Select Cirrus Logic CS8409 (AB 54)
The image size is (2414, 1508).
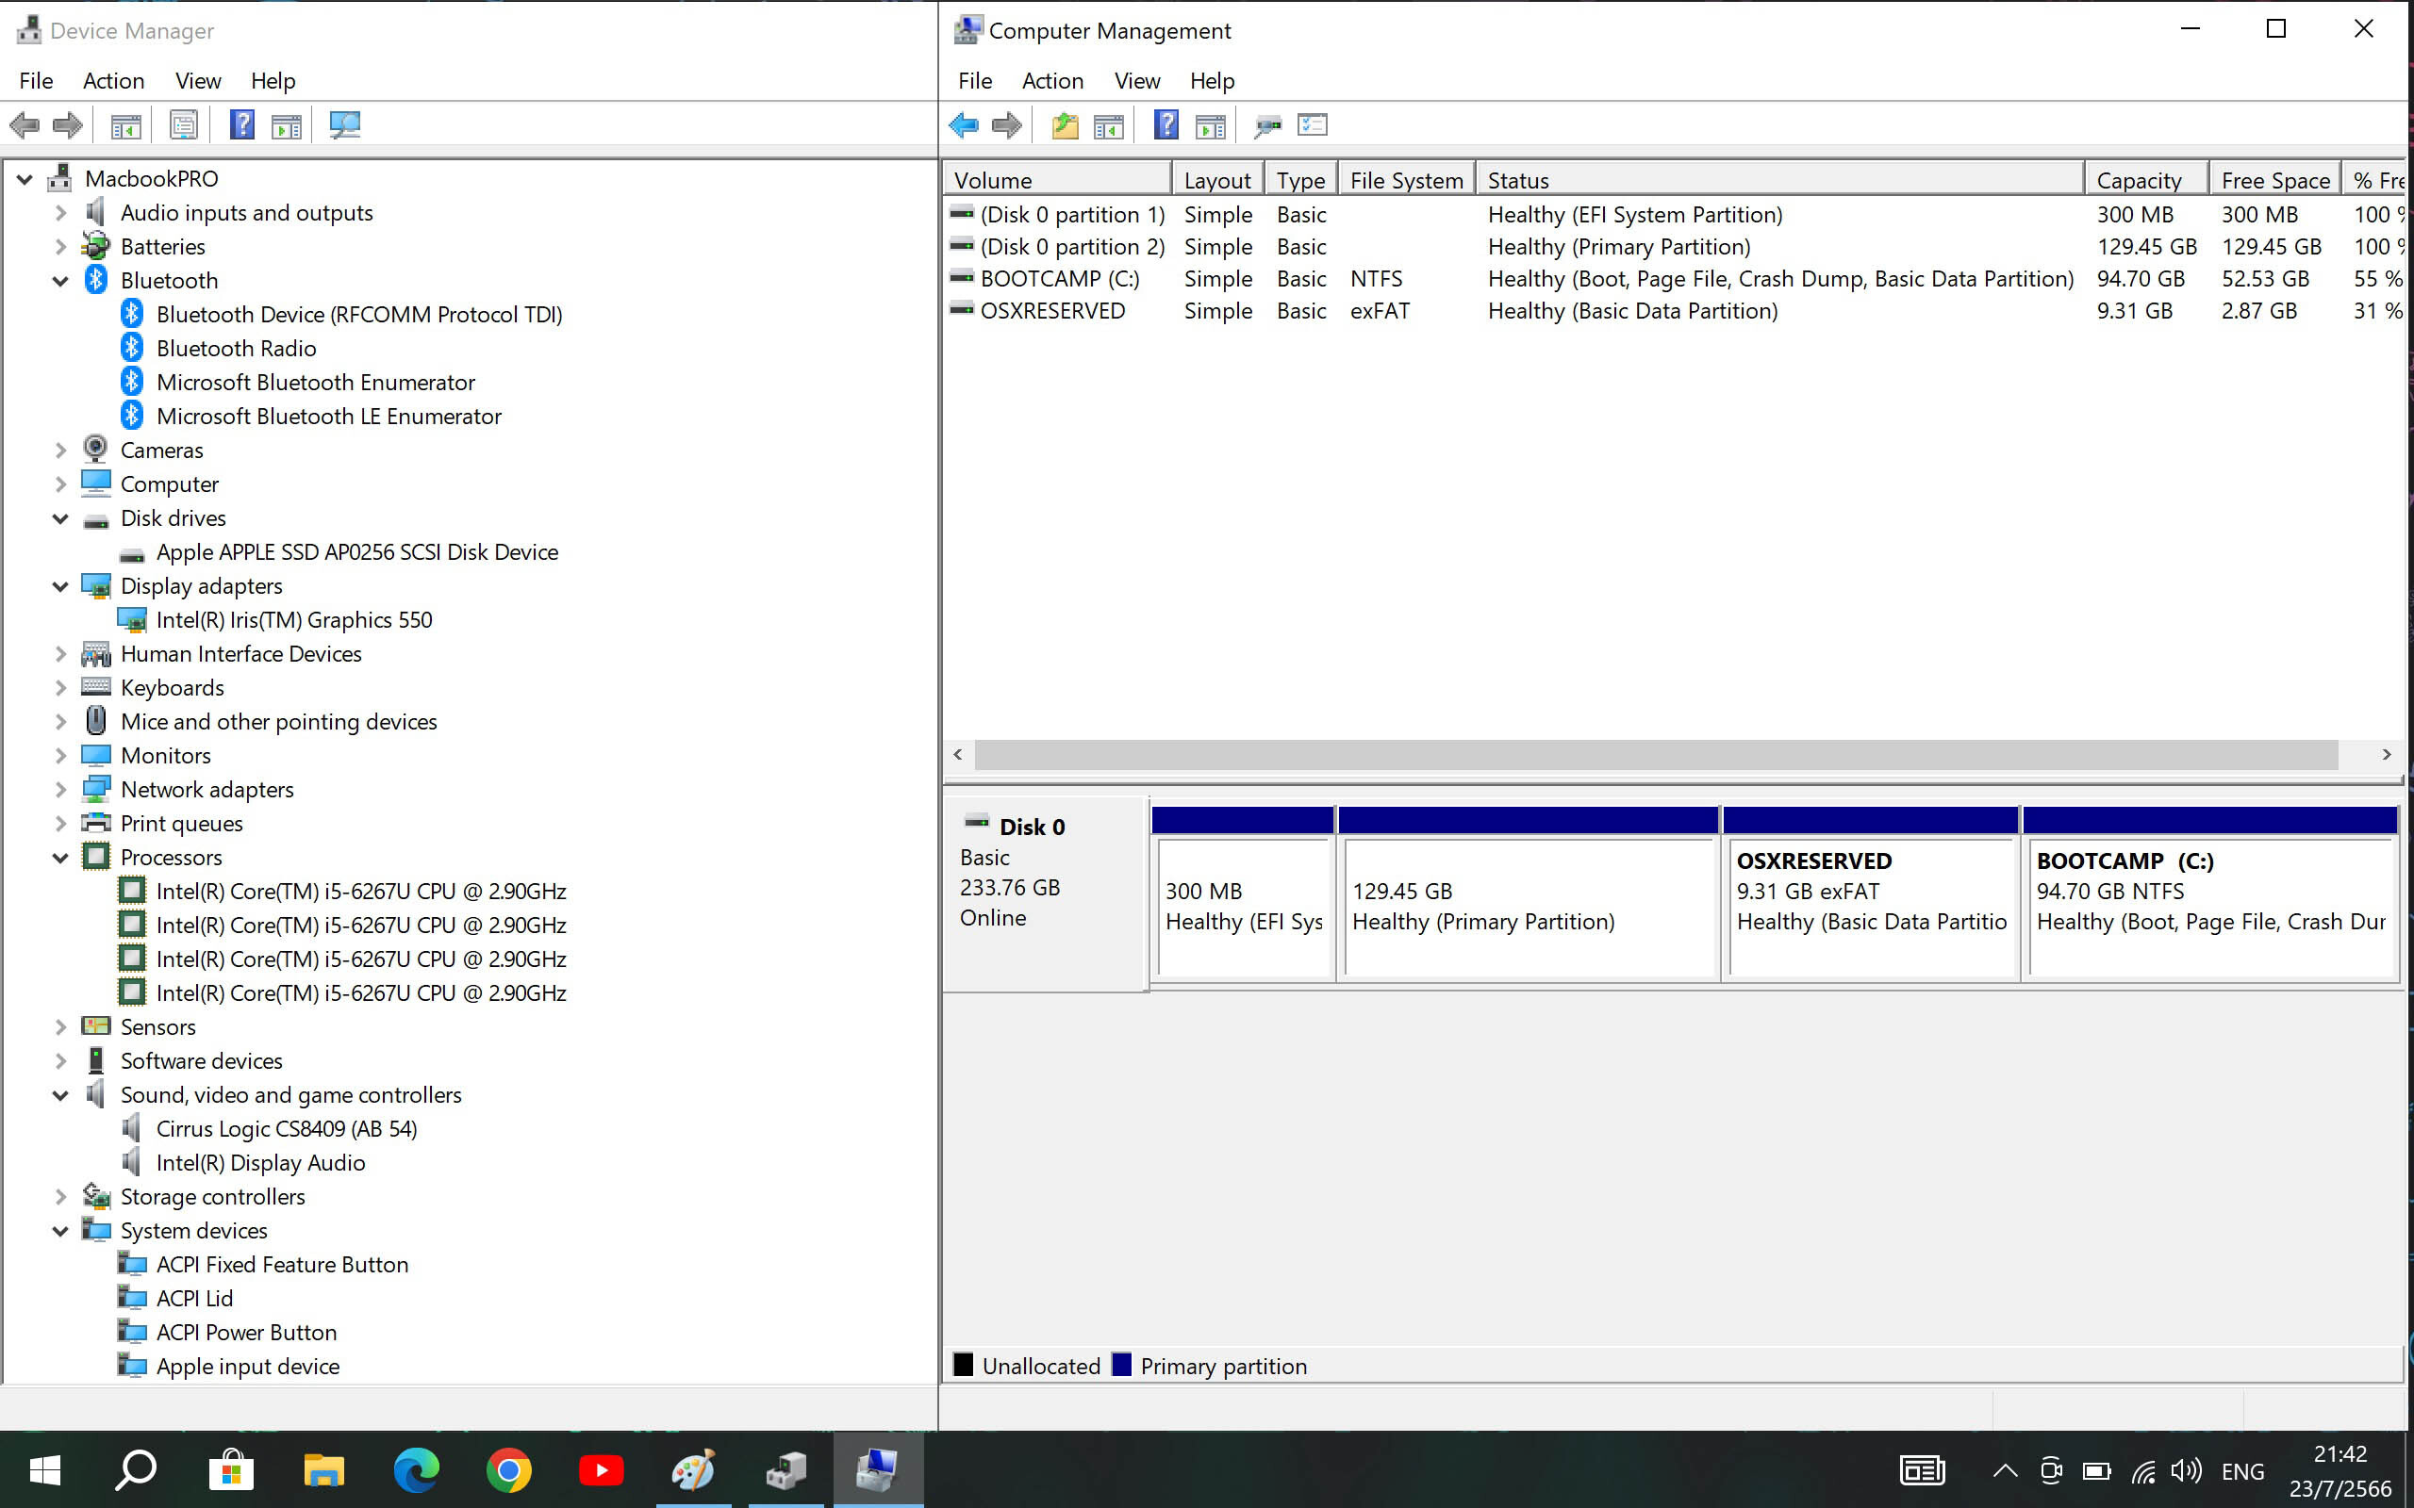[x=287, y=1129]
